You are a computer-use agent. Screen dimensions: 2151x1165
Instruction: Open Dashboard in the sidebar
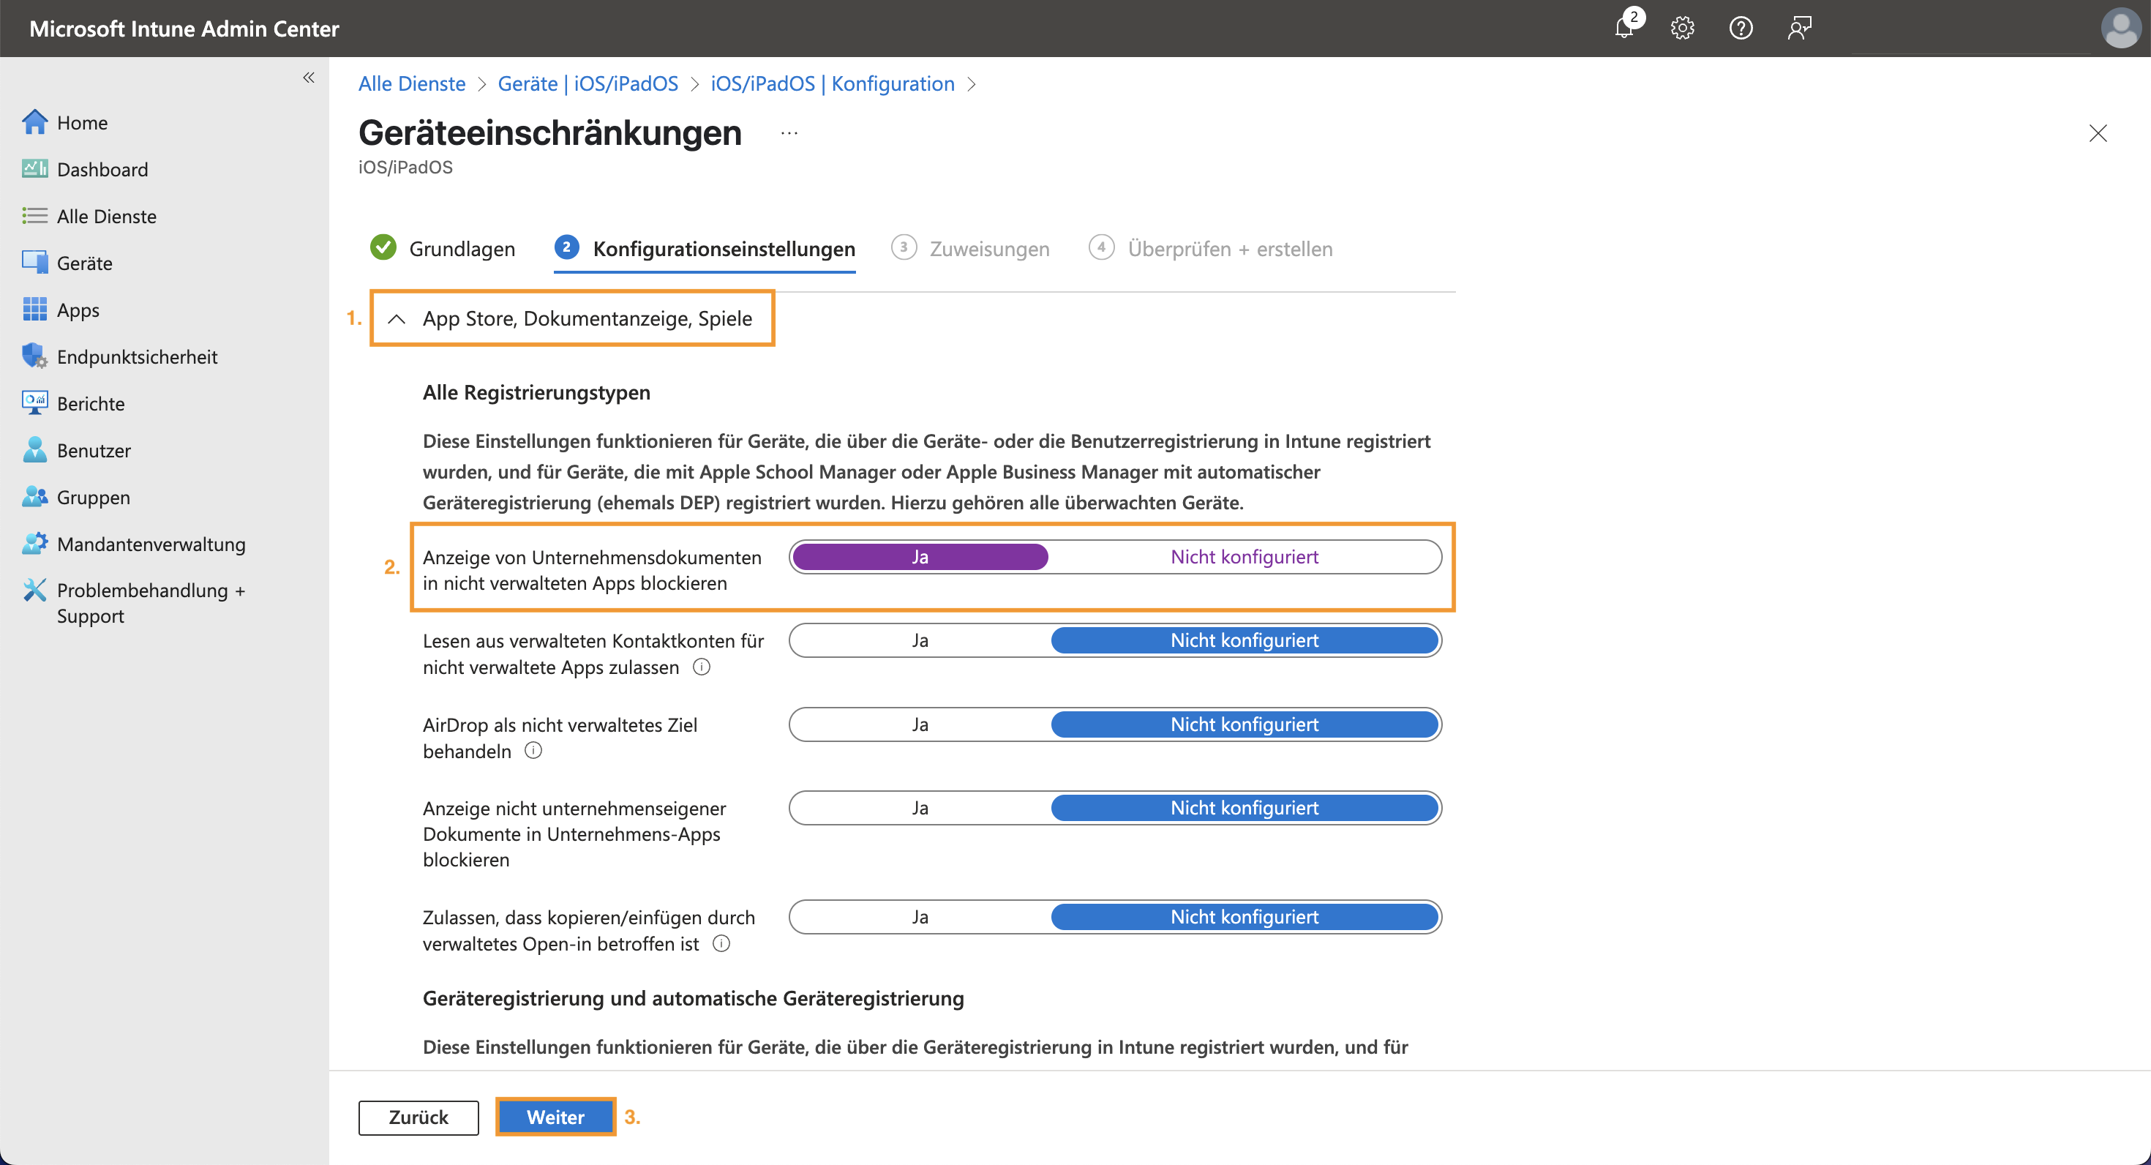102,170
